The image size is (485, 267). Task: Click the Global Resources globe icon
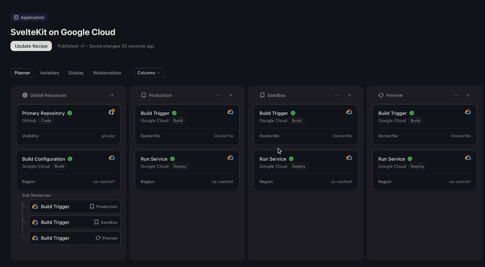pyautogui.click(x=25, y=95)
